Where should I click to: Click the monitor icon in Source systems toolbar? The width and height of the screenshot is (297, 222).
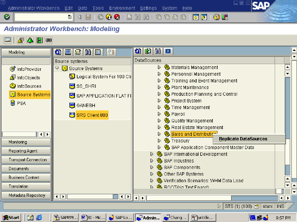click(68, 52)
